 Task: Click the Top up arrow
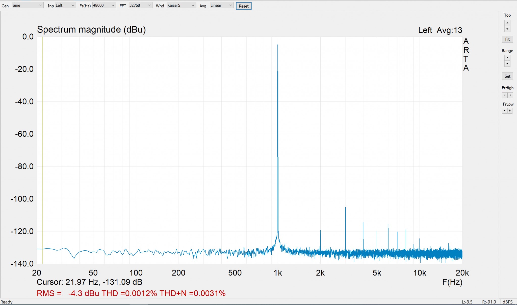[x=507, y=23]
